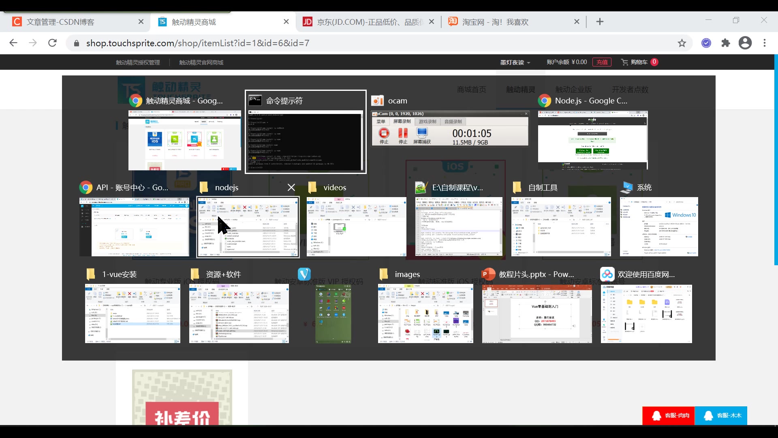The height and width of the screenshot is (438, 778).
Task: Reload the current page
Action: point(52,43)
